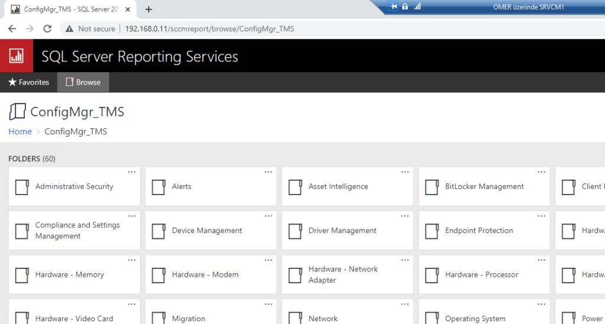Viewport: 605px width, 324px height.
Task: Open the Administrative Security folder
Action: 74,186
